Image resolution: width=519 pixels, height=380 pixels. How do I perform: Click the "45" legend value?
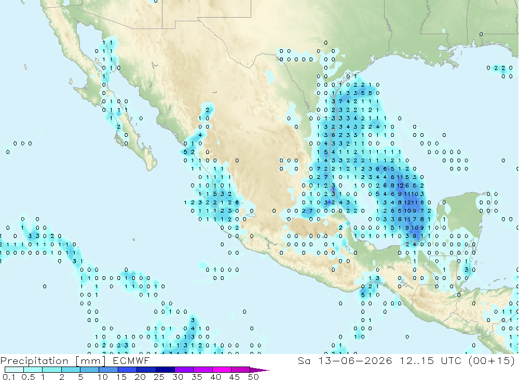click(x=235, y=377)
